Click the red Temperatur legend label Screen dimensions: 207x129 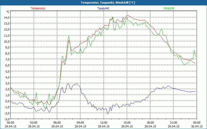click(x=38, y=8)
